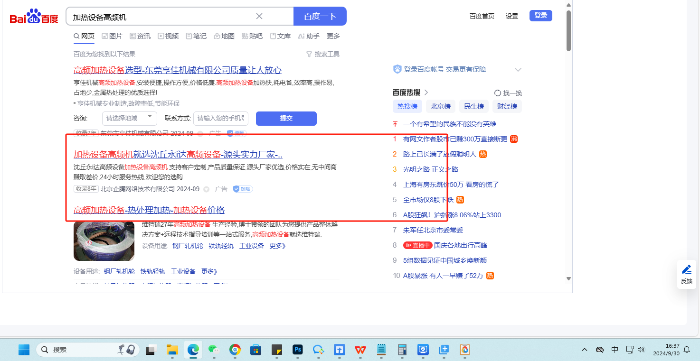
Task: Open Calculator from the taskbar
Action: 402,350
